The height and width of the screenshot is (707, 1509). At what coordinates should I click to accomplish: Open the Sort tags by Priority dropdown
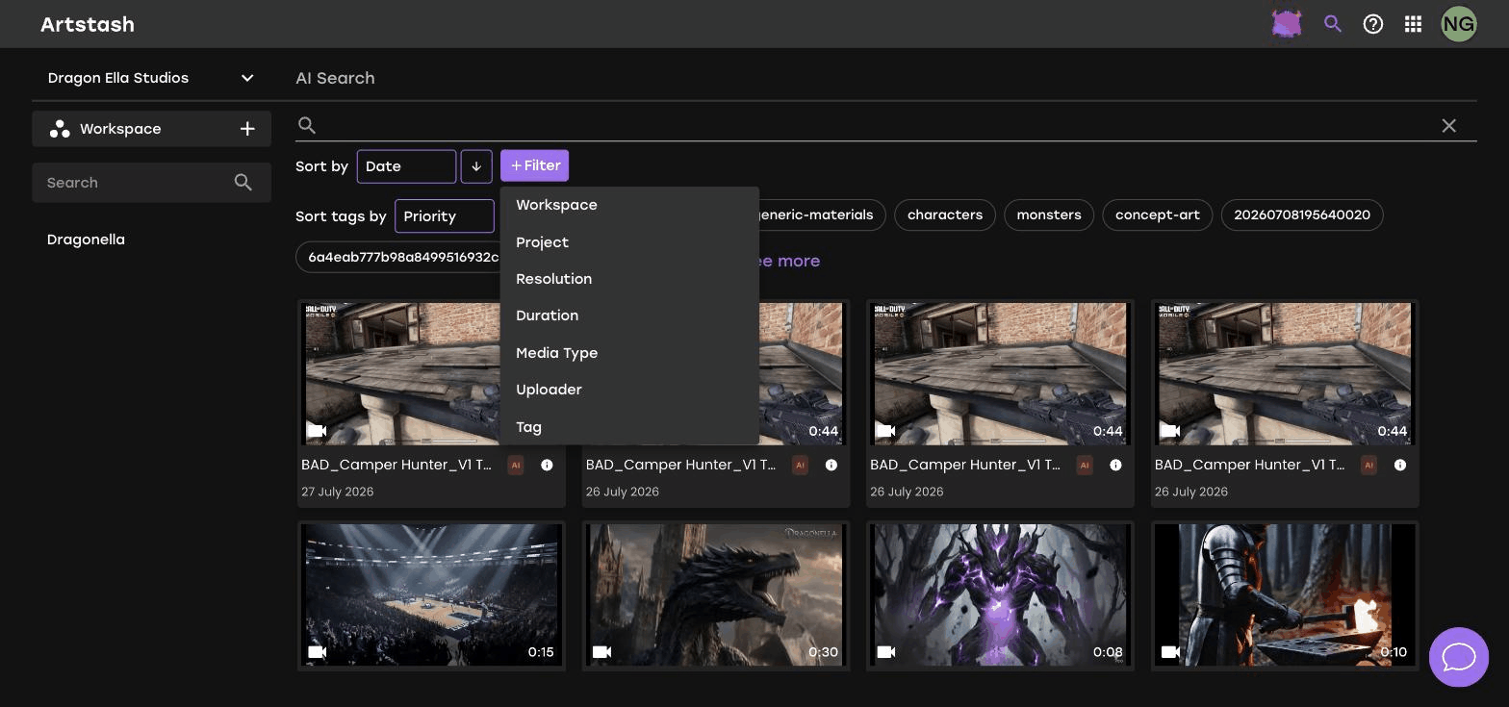coord(444,216)
